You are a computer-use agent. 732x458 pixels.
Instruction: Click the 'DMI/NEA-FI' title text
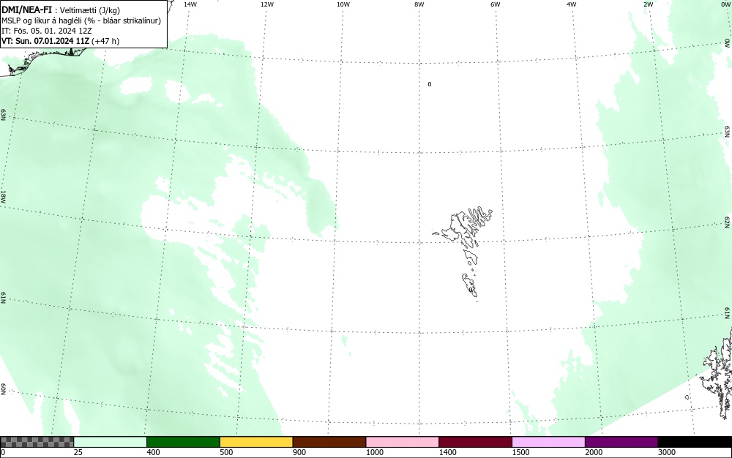pyautogui.click(x=26, y=10)
